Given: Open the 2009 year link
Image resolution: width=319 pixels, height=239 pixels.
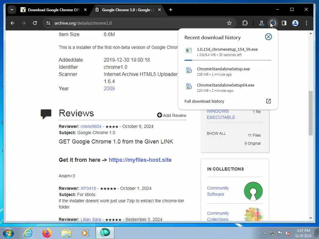Looking at the screenshot, I should pos(109,89).
